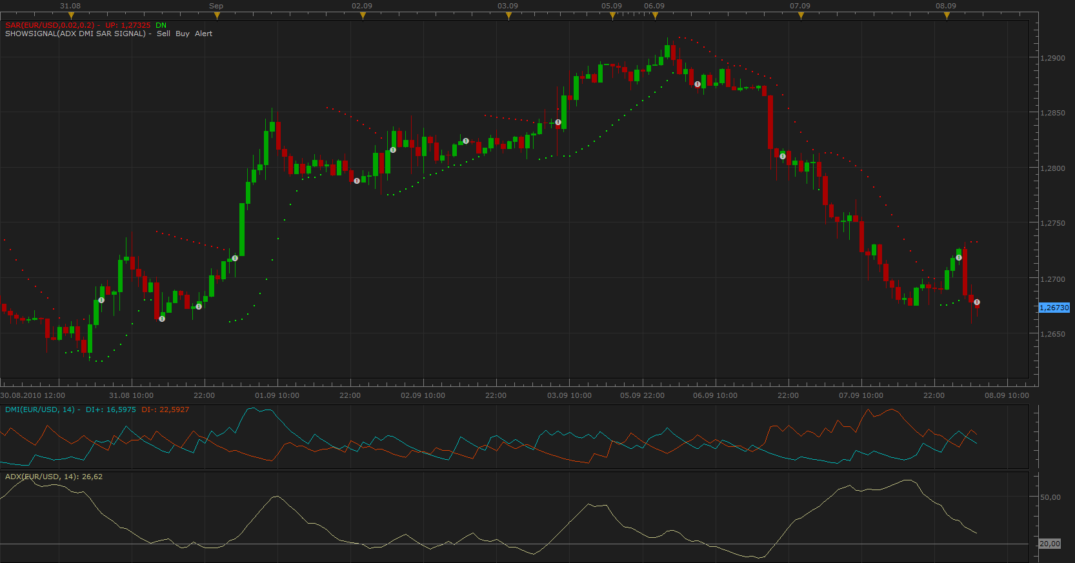Click the 1,2650 price axis label
Screen dimensions: 1075x563
point(1053,334)
